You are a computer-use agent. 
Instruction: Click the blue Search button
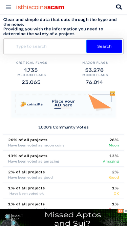pos(104,46)
